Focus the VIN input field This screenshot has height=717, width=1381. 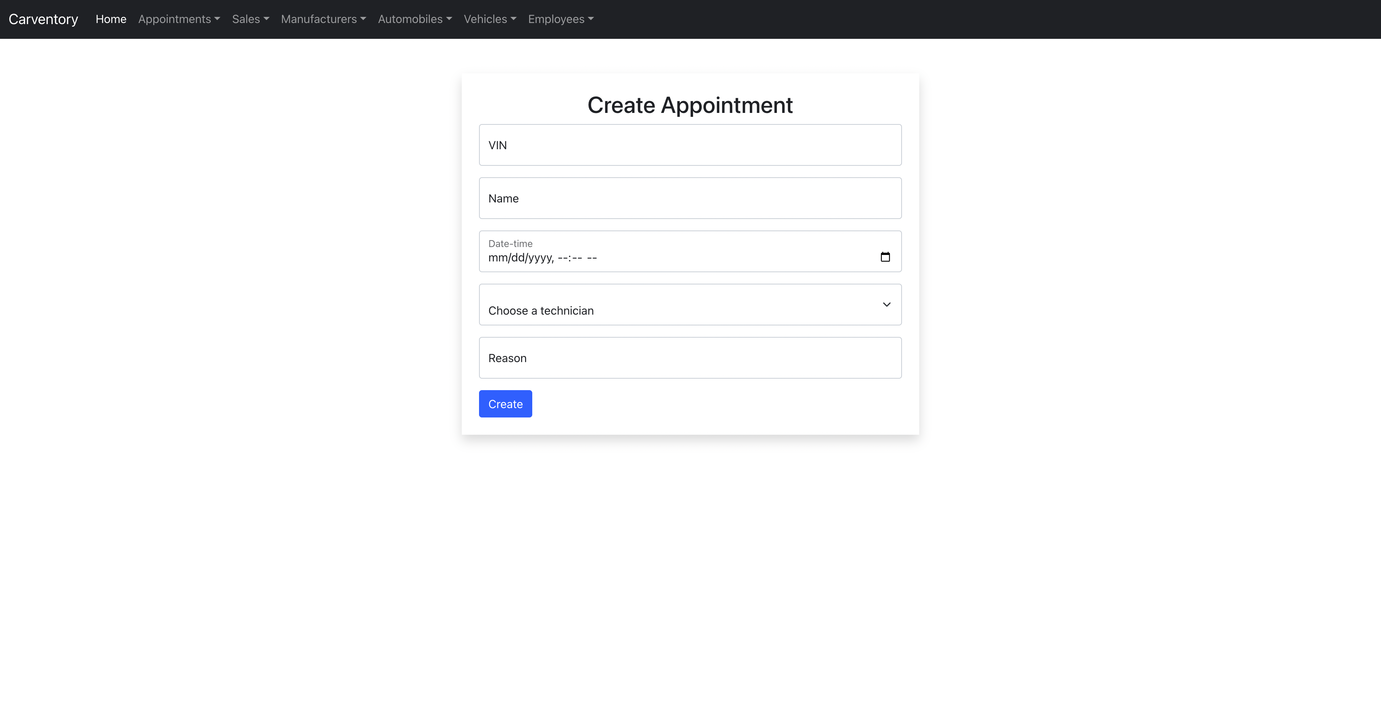(x=690, y=145)
